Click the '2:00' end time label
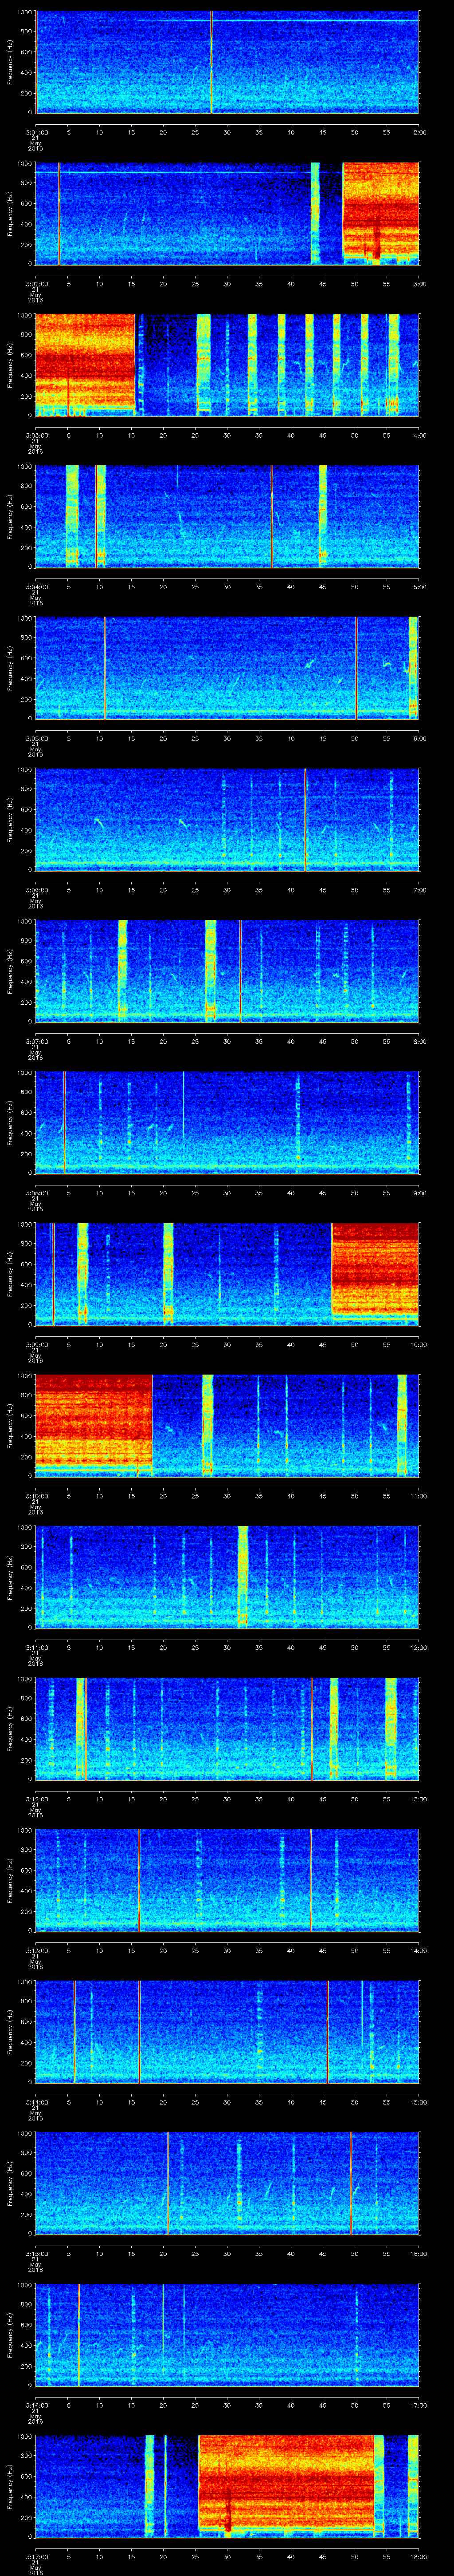The height and width of the screenshot is (2576, 454). tap(419, 132)
